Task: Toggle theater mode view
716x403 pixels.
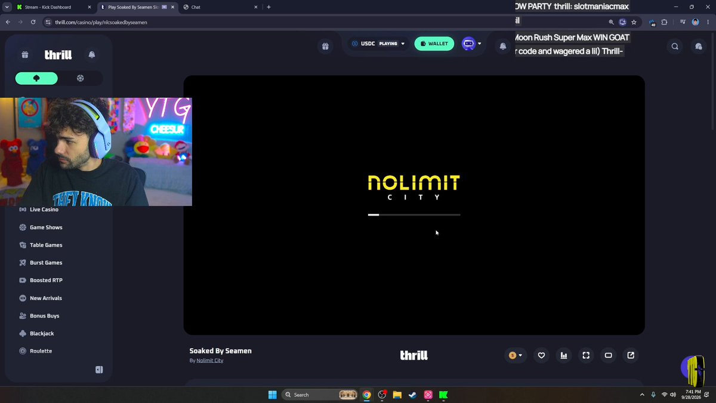Action: [x=609, y=355]
